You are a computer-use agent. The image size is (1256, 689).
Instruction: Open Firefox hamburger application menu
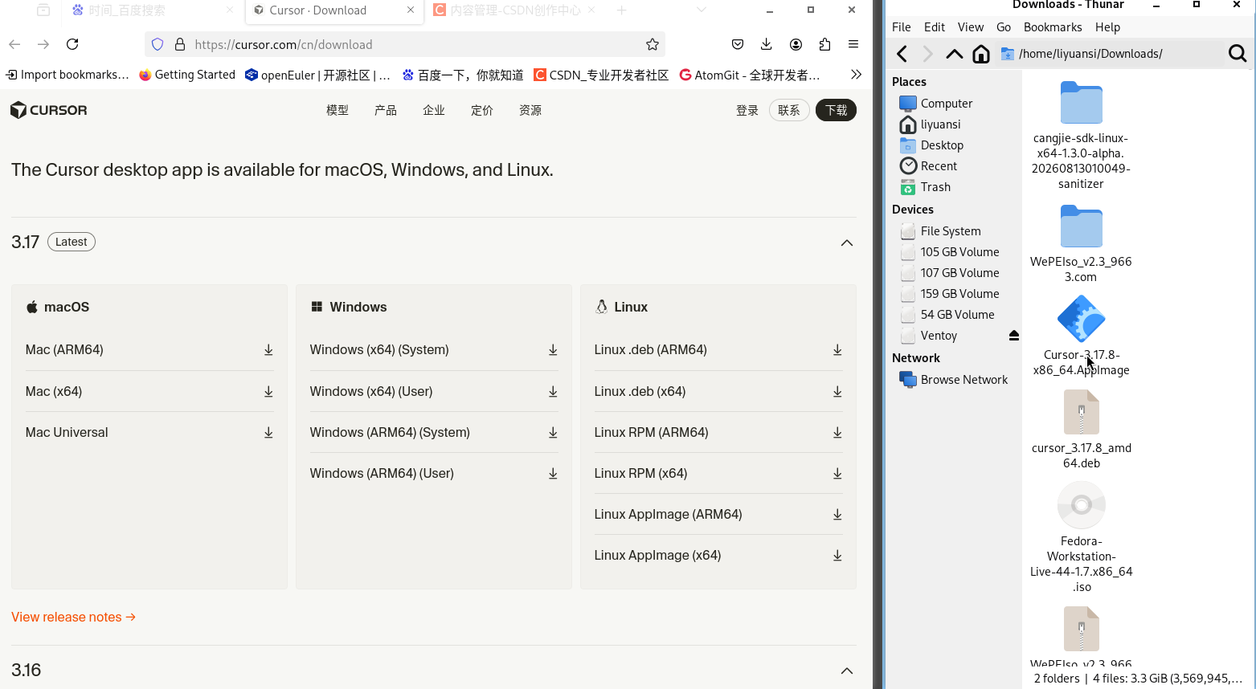click(x=853, y=44)
